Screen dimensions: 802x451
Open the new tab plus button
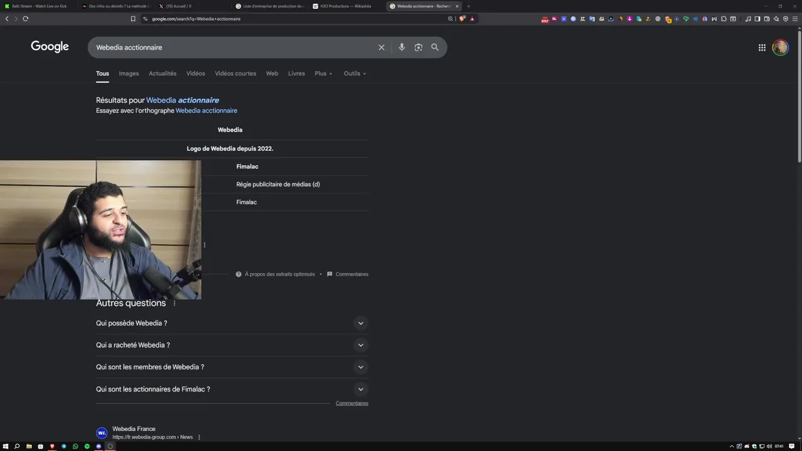(x=468, y=6)
